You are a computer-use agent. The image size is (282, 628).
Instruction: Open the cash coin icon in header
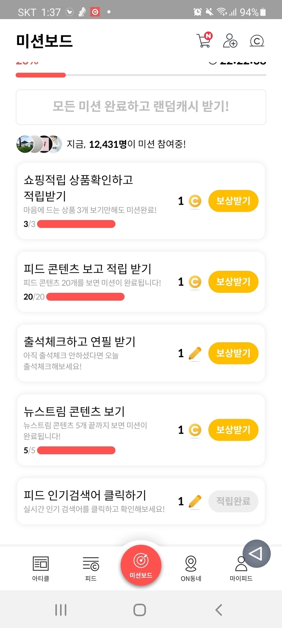tap(257, 41)
